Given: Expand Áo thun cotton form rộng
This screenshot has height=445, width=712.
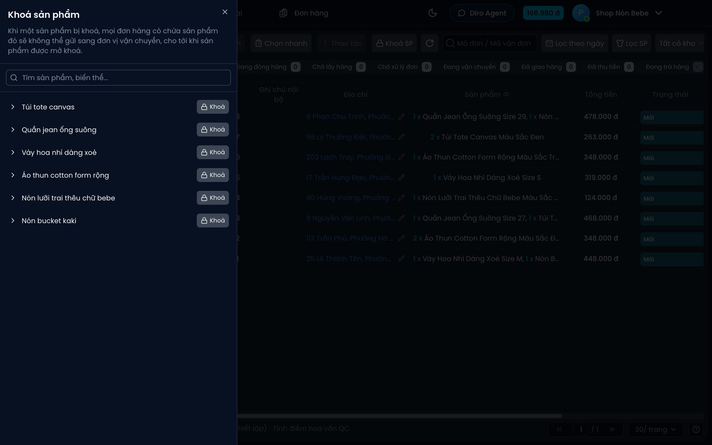Looking at the screenshot, I should 13,175.
